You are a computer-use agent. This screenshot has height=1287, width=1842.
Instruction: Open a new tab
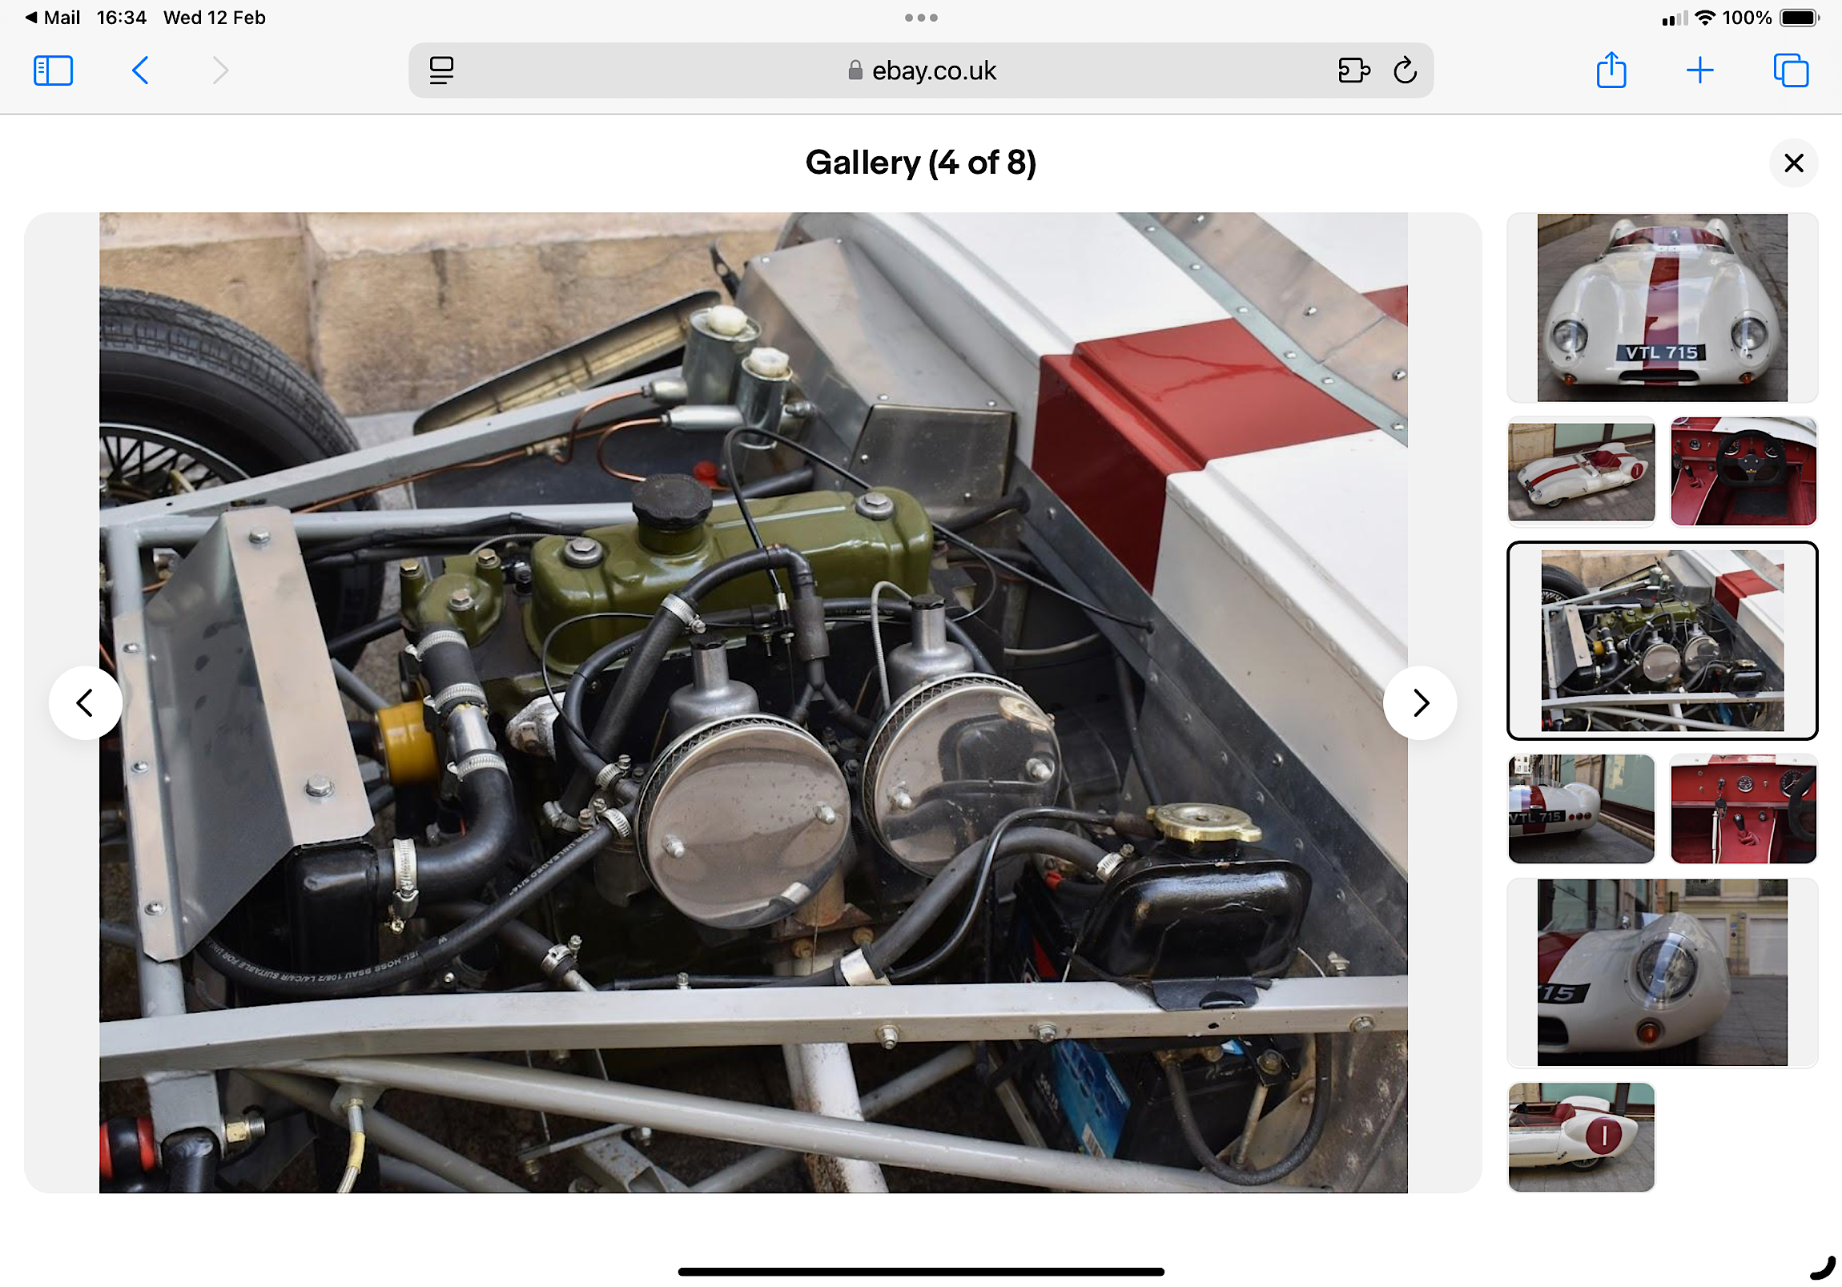pyautogui.click(x=1699, y=70)
